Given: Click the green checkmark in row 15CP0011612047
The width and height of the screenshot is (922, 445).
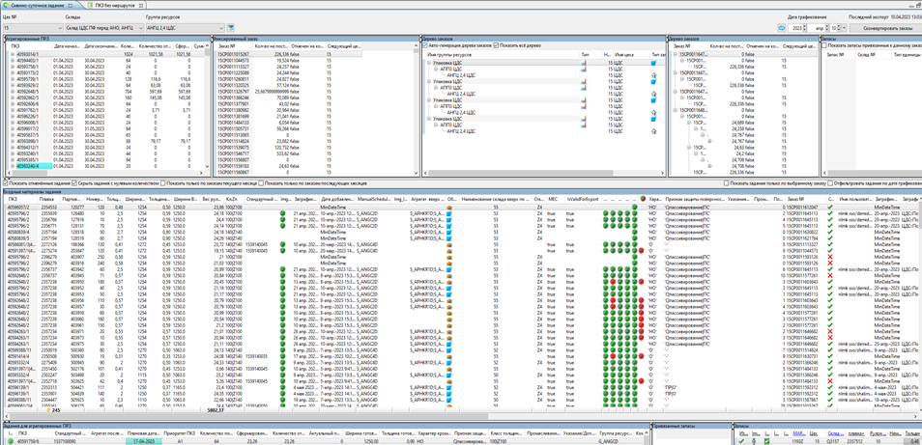Looking at the screenshot, I should (x=829, y=208).
